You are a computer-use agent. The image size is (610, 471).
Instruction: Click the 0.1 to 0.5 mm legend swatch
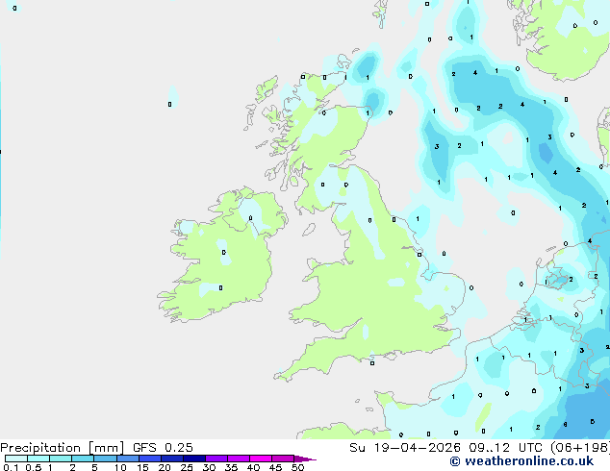[16, 459]
